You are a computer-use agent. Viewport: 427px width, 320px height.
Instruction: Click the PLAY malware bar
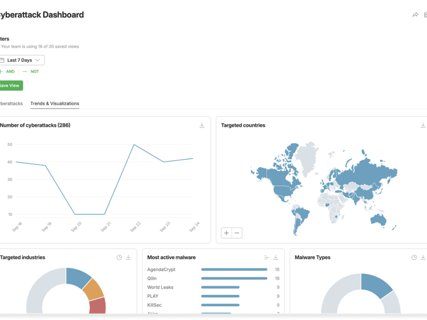[220, 296]
